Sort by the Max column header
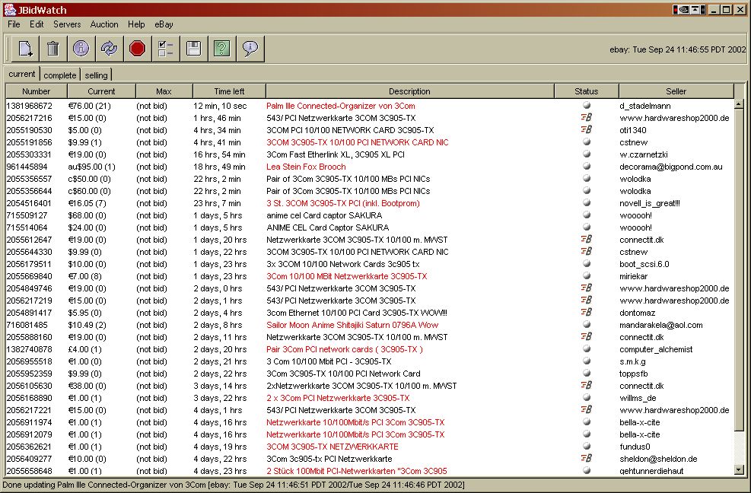This screenshot has width=751, height=493. 164,91
